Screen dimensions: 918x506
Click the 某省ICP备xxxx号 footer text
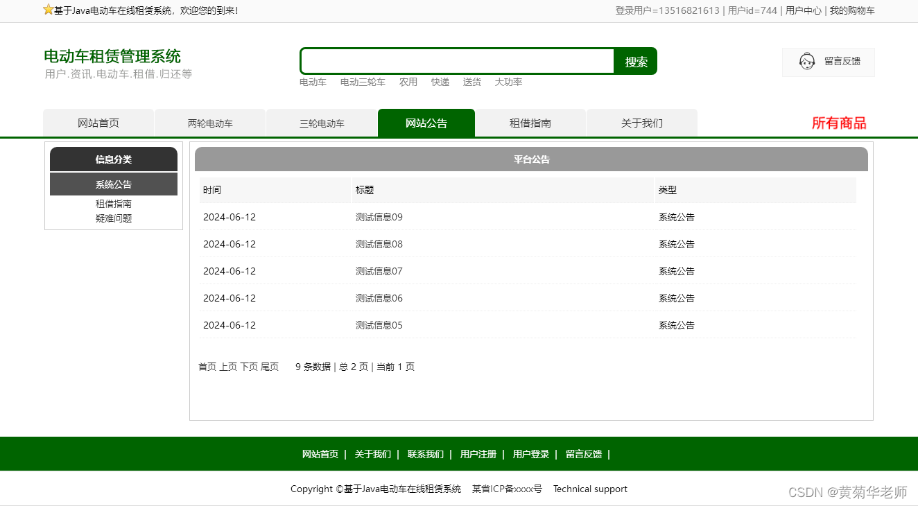pyautogui.click(x=507, y=489)
